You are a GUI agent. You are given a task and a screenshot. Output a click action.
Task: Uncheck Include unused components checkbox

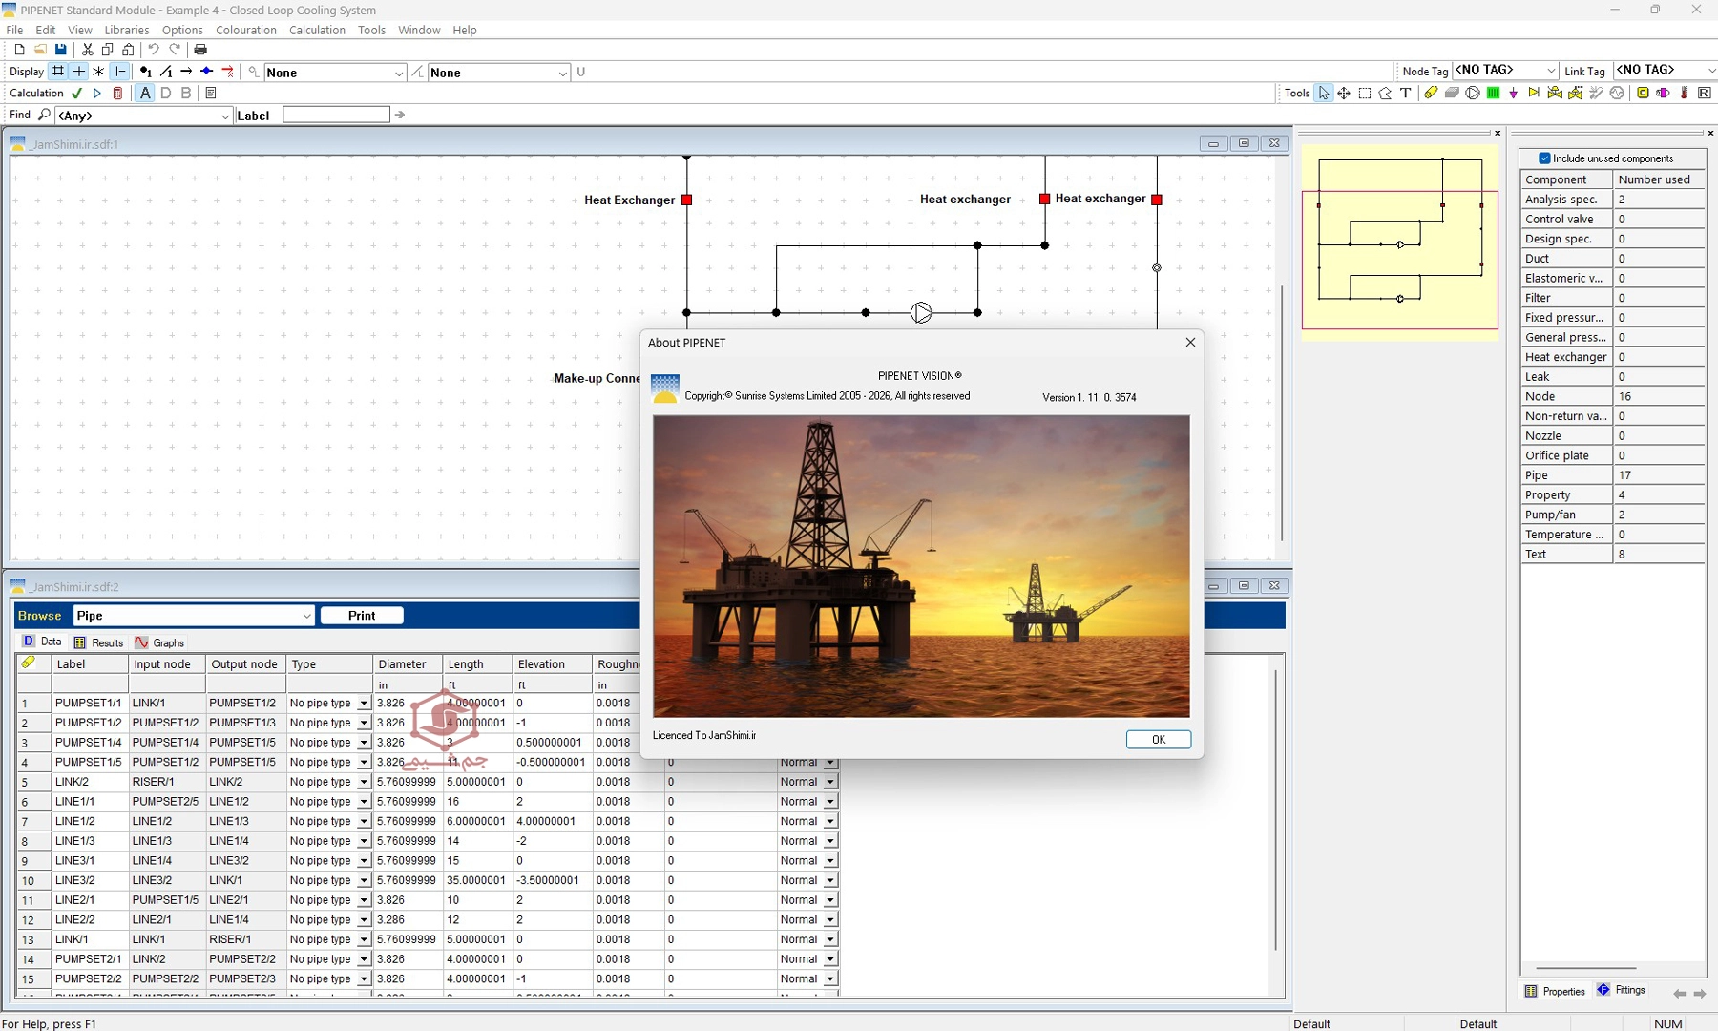[x=1544, y=158]
